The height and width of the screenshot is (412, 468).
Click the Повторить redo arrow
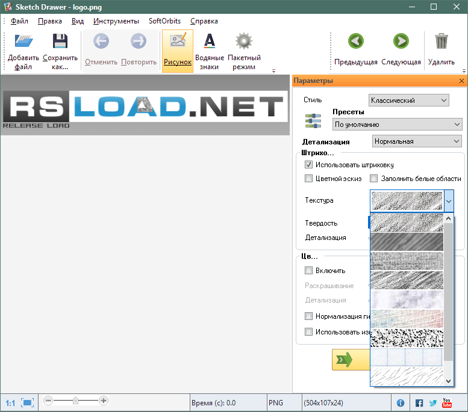click(139, 41)
